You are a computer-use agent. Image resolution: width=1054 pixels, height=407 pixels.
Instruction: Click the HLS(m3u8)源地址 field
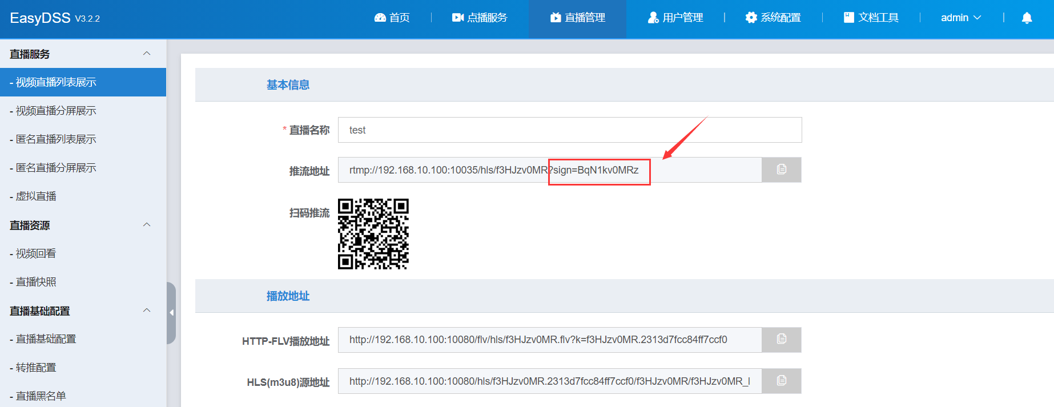point(550,381)
